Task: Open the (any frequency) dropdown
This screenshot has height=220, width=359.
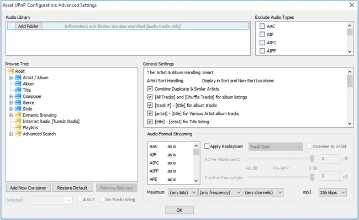Action: click(x=220, y=192)
